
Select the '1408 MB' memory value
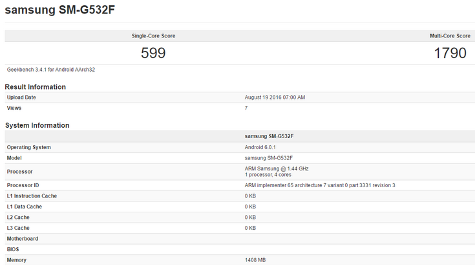click(x=255, y=260)
